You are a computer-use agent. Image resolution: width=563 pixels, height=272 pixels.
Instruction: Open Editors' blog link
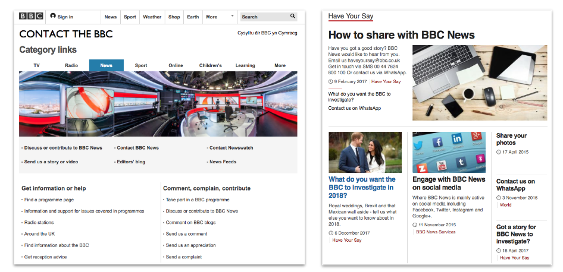click(x=131, y=162)
